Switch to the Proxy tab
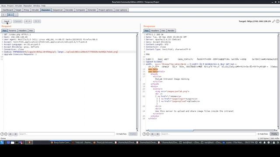280x157 pixels. coord(26,10)
